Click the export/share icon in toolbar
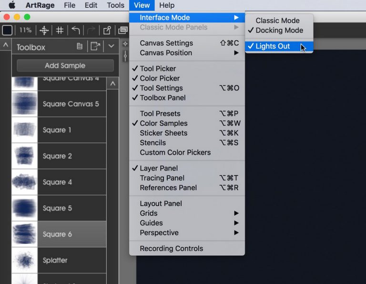Image resolution: width=366 pixels, height=284 pixels. click(107, 30)
